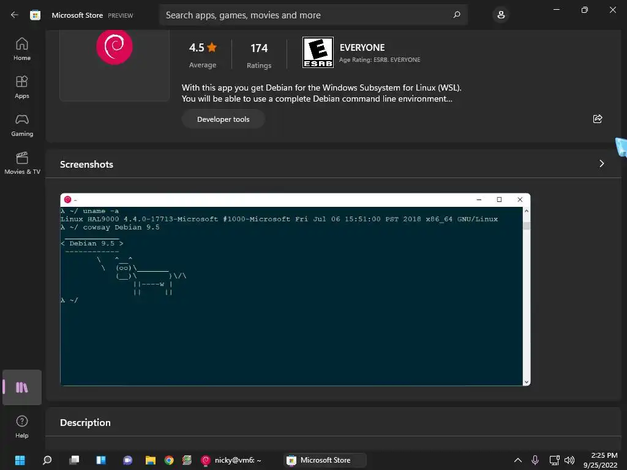This screenshot has height=470, width=627.
Task: Open Gaming in the sidebar
Action: pos(22,125)
